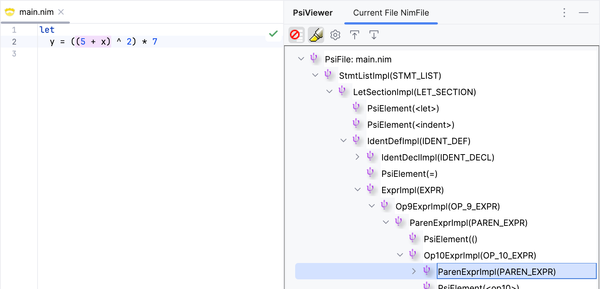Toggle the yellow highlighter icon in PsiViewer
Image resolution: width=600 pixels, height=289 pixels.
[x=316, y=35]
